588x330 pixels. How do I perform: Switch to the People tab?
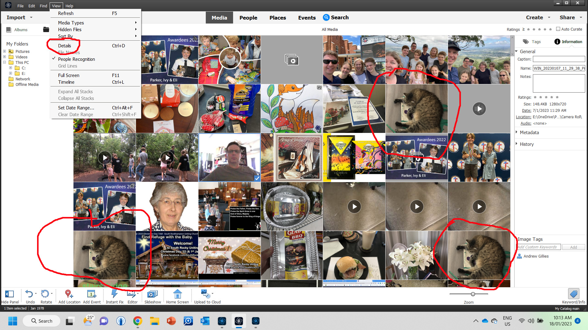tap(248, 17)
